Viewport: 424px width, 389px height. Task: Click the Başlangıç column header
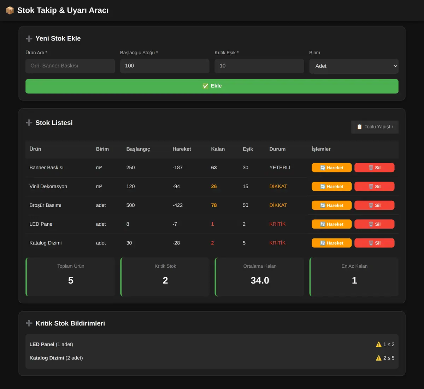tap(138, 149)
